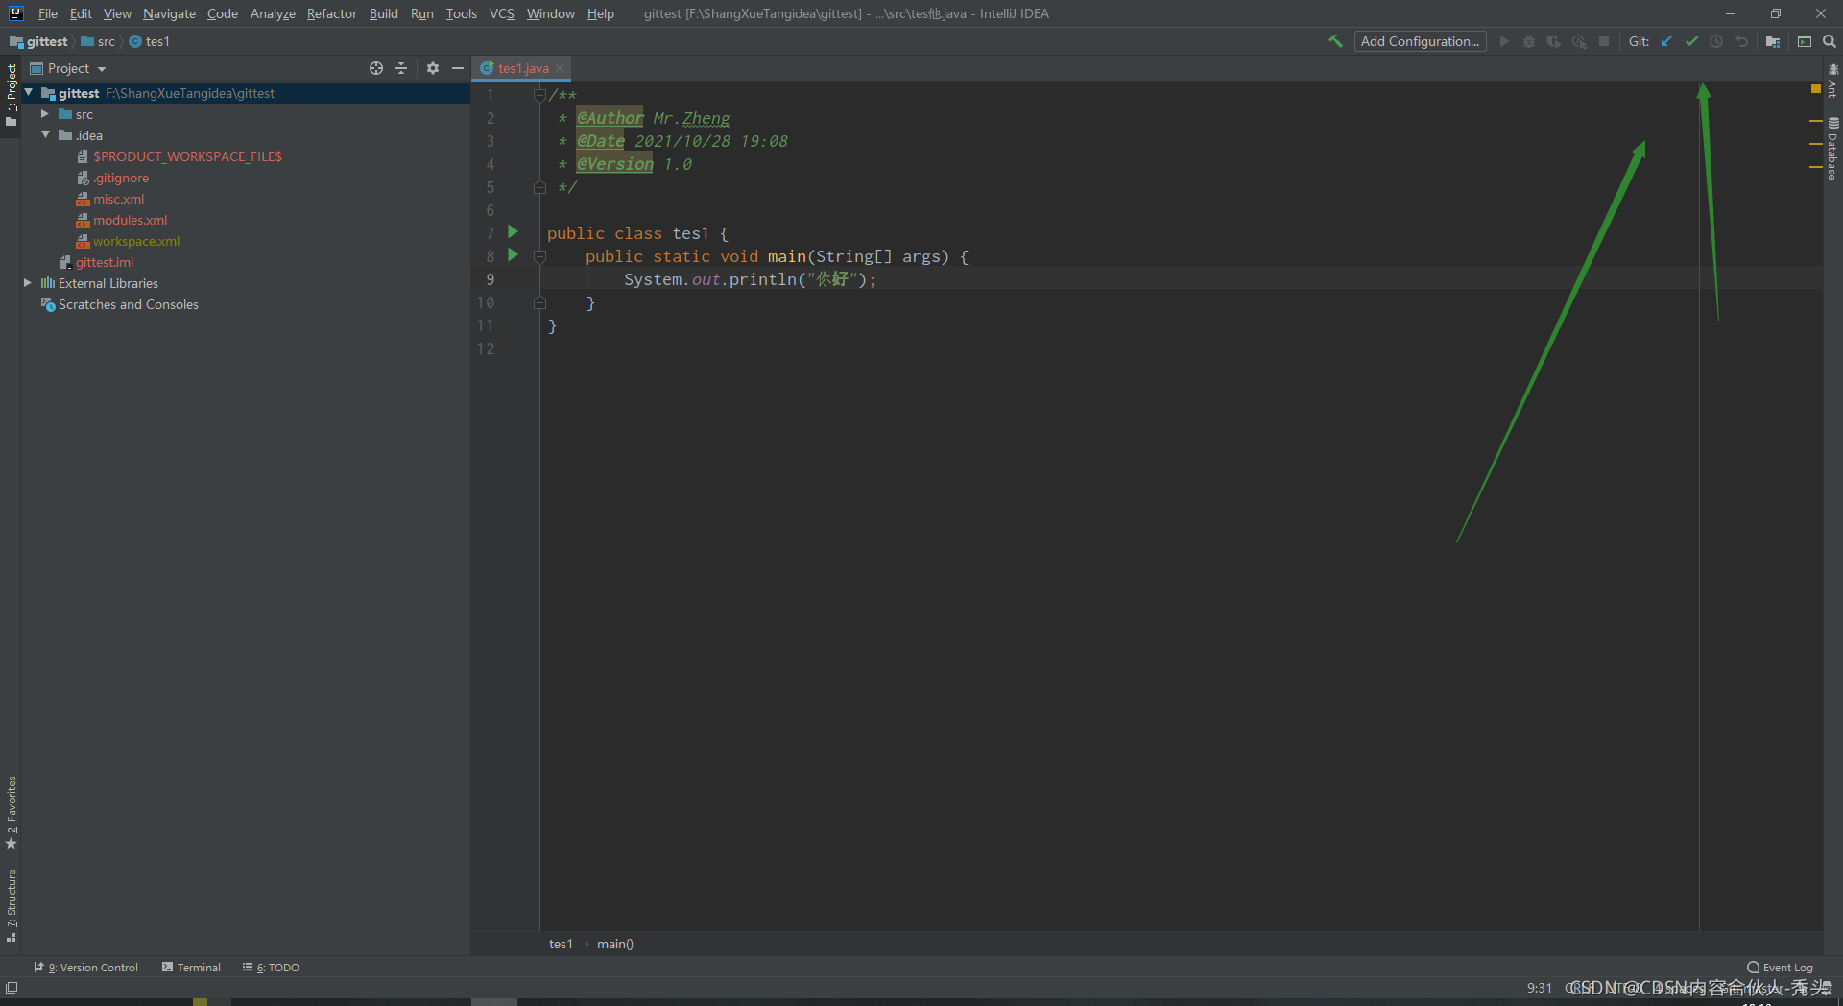1843x1006 pixels.
Task: Click the Build Project hammer icon
Action: click(x=1335, y=41)
